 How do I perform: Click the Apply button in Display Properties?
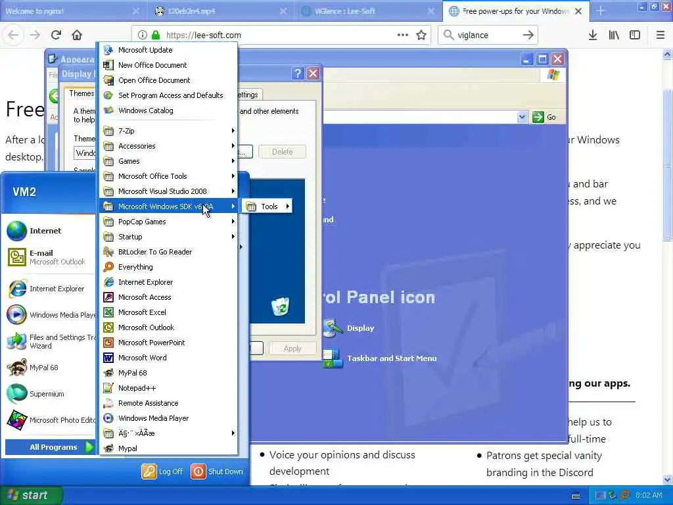(x=292, y=349)
